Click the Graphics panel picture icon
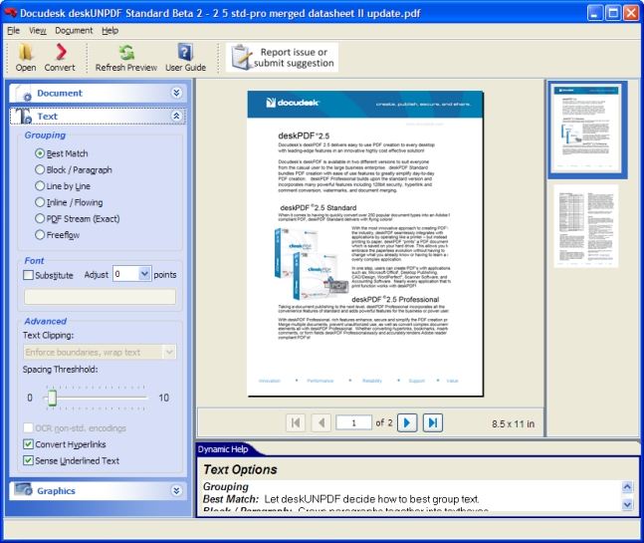Screen dimensions: 644x543 (23, 489)
